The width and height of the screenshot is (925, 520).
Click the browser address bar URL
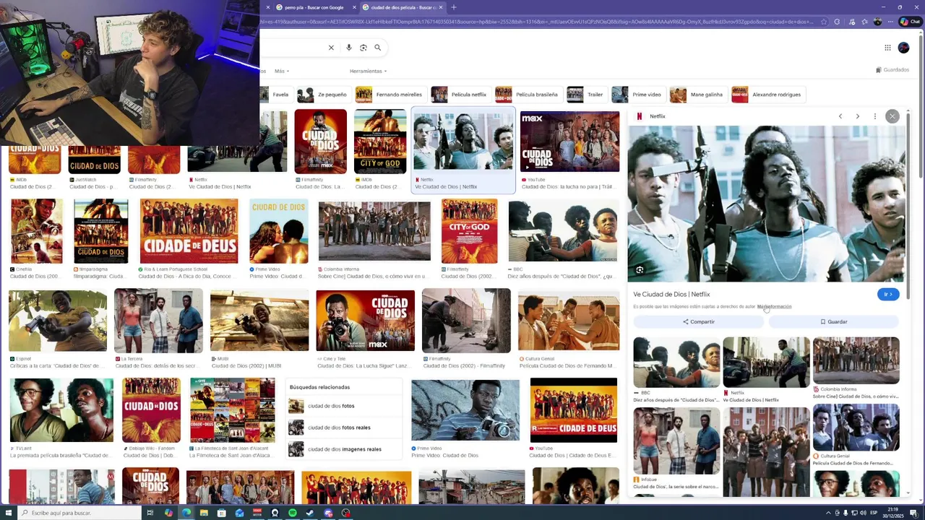[535, 22]
